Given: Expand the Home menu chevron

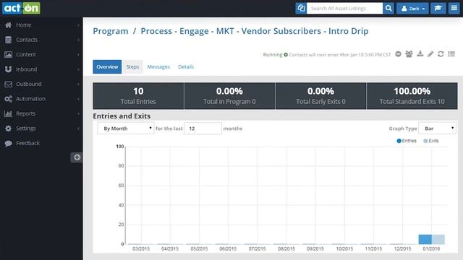Looking at the screenshot, I should coord(78,25).
